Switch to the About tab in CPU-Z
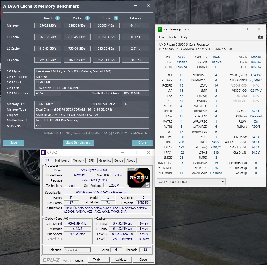This screenshot has height=265, width=267. point(131,160)
